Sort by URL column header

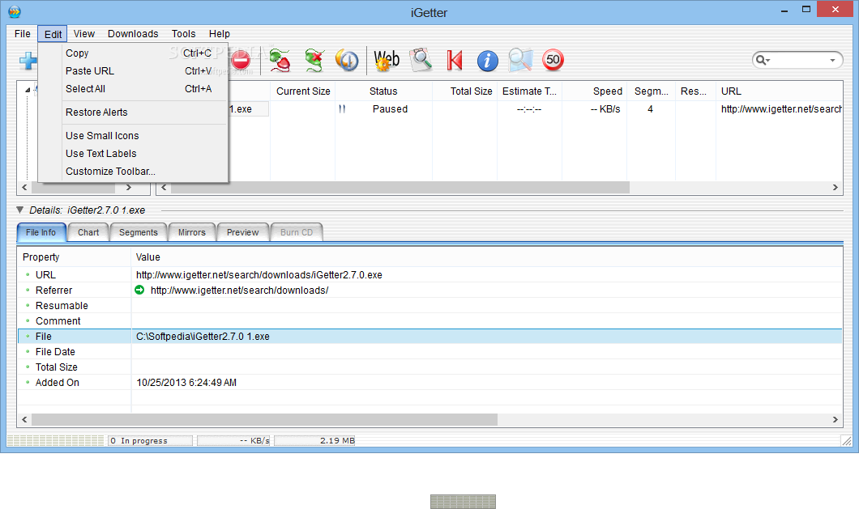click(x=779, y=91)
